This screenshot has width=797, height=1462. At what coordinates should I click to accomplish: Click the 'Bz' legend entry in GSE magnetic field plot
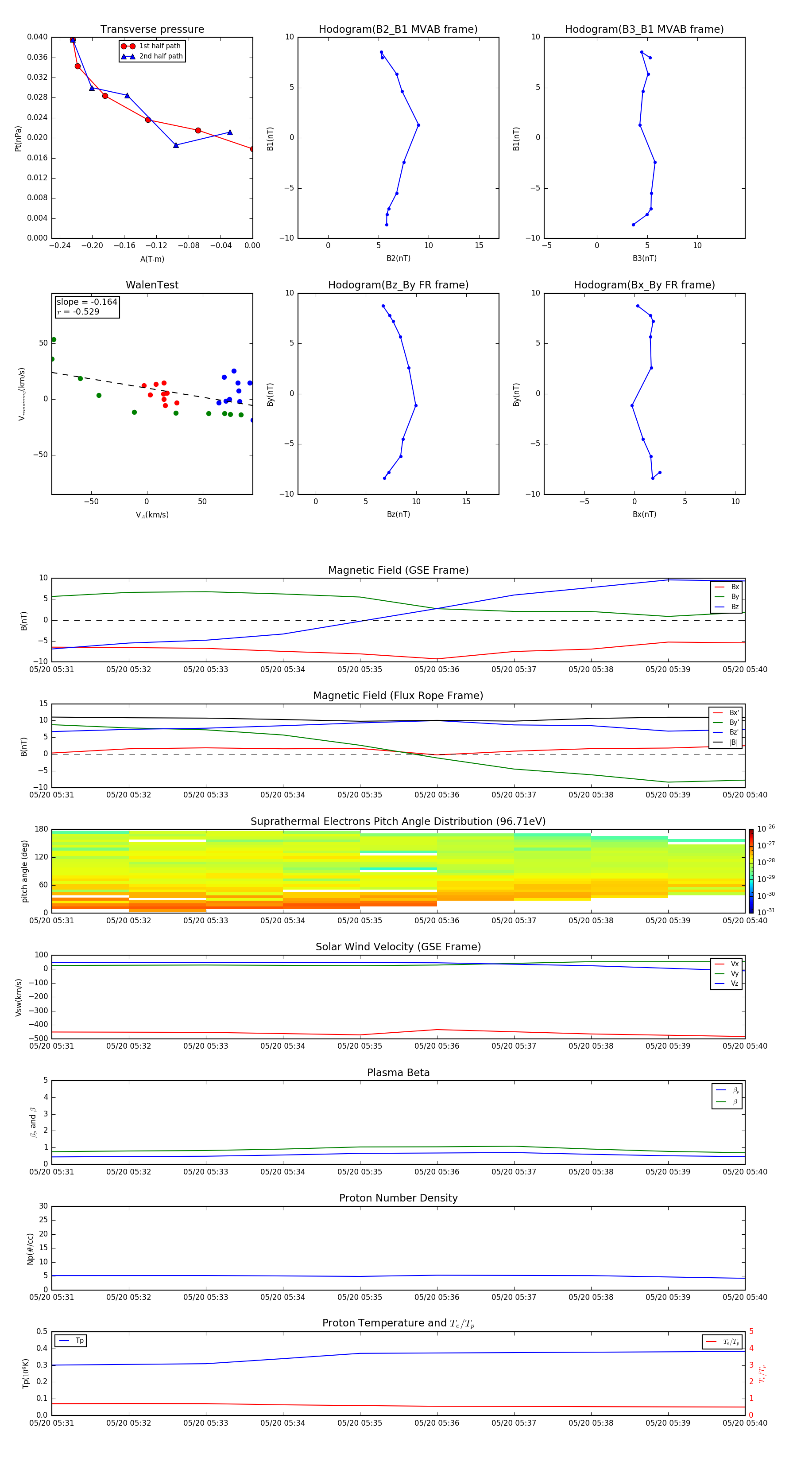click(727, 607)
